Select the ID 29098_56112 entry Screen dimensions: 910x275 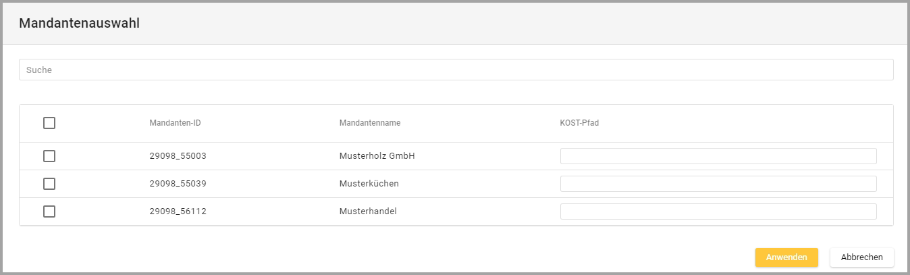coord(178,211)
